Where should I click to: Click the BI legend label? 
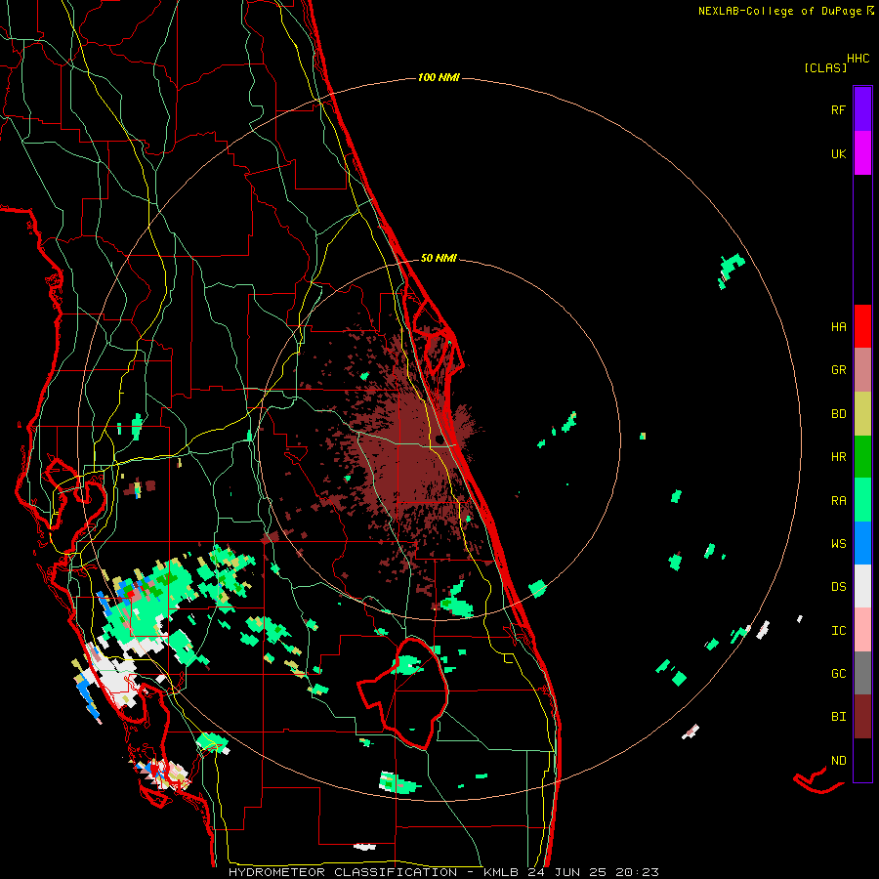(838, 717)
